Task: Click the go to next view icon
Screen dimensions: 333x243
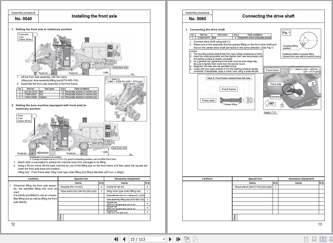Action: [195, 239]
